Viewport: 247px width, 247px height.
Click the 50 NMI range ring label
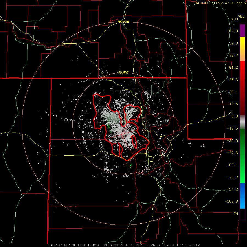click(x=123, y=73)
